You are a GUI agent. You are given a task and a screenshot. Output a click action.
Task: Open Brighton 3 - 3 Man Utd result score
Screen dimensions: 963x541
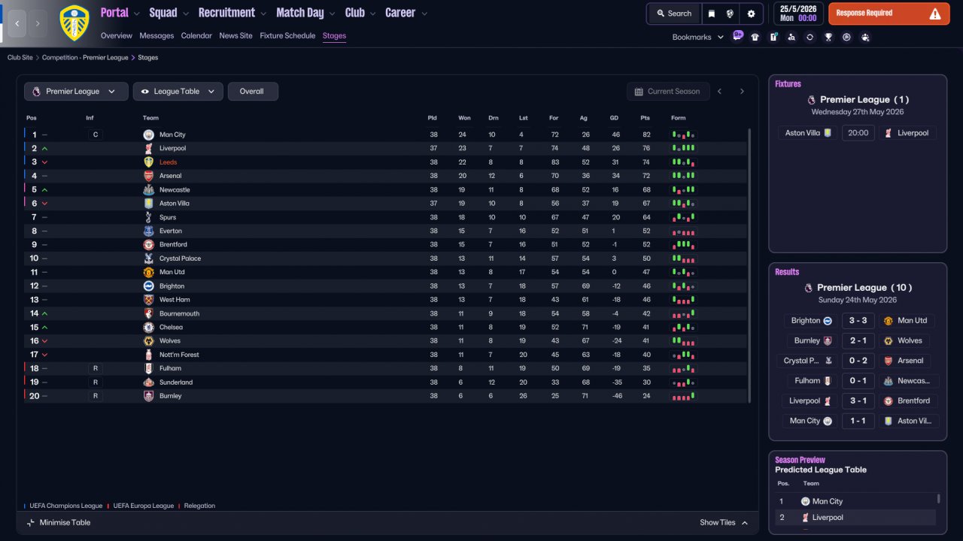[858, 321]
